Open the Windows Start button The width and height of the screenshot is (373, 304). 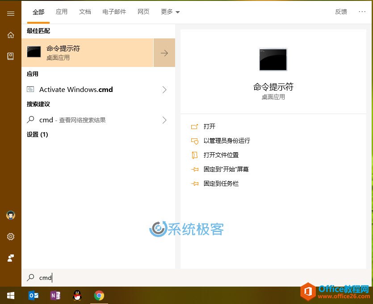point(11,296)
